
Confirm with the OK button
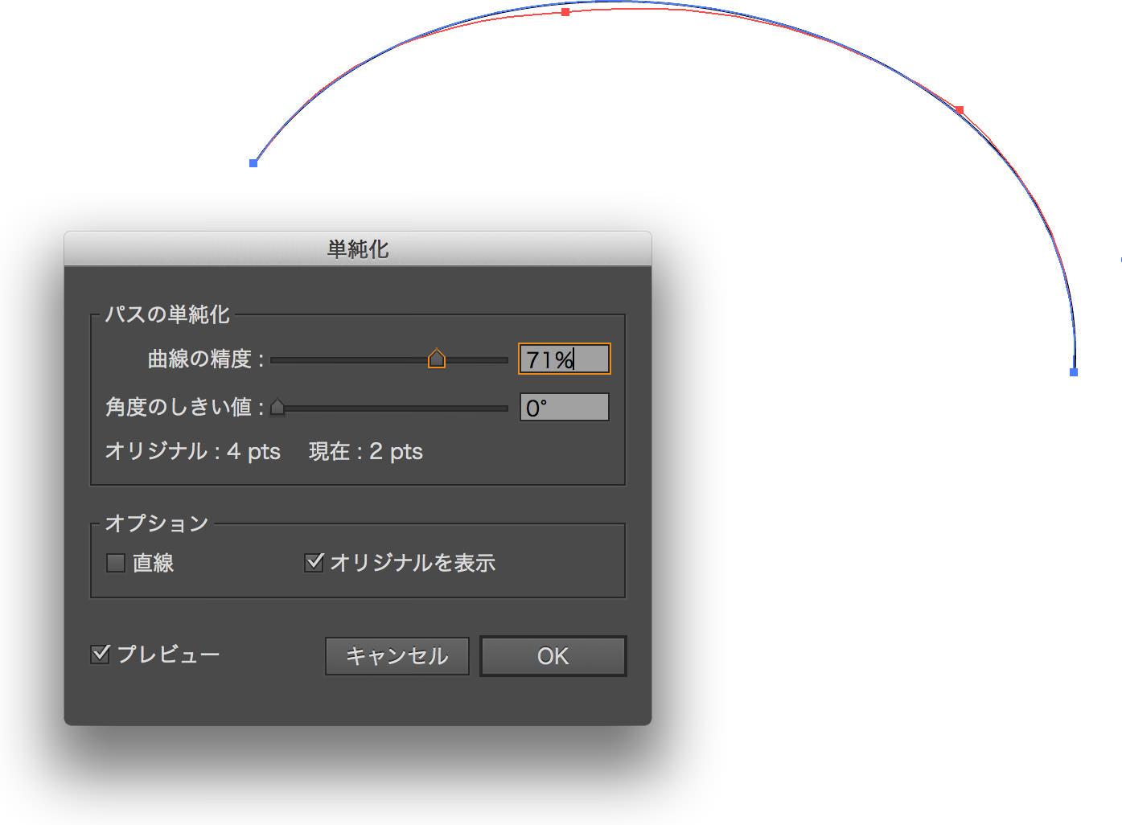553,656
